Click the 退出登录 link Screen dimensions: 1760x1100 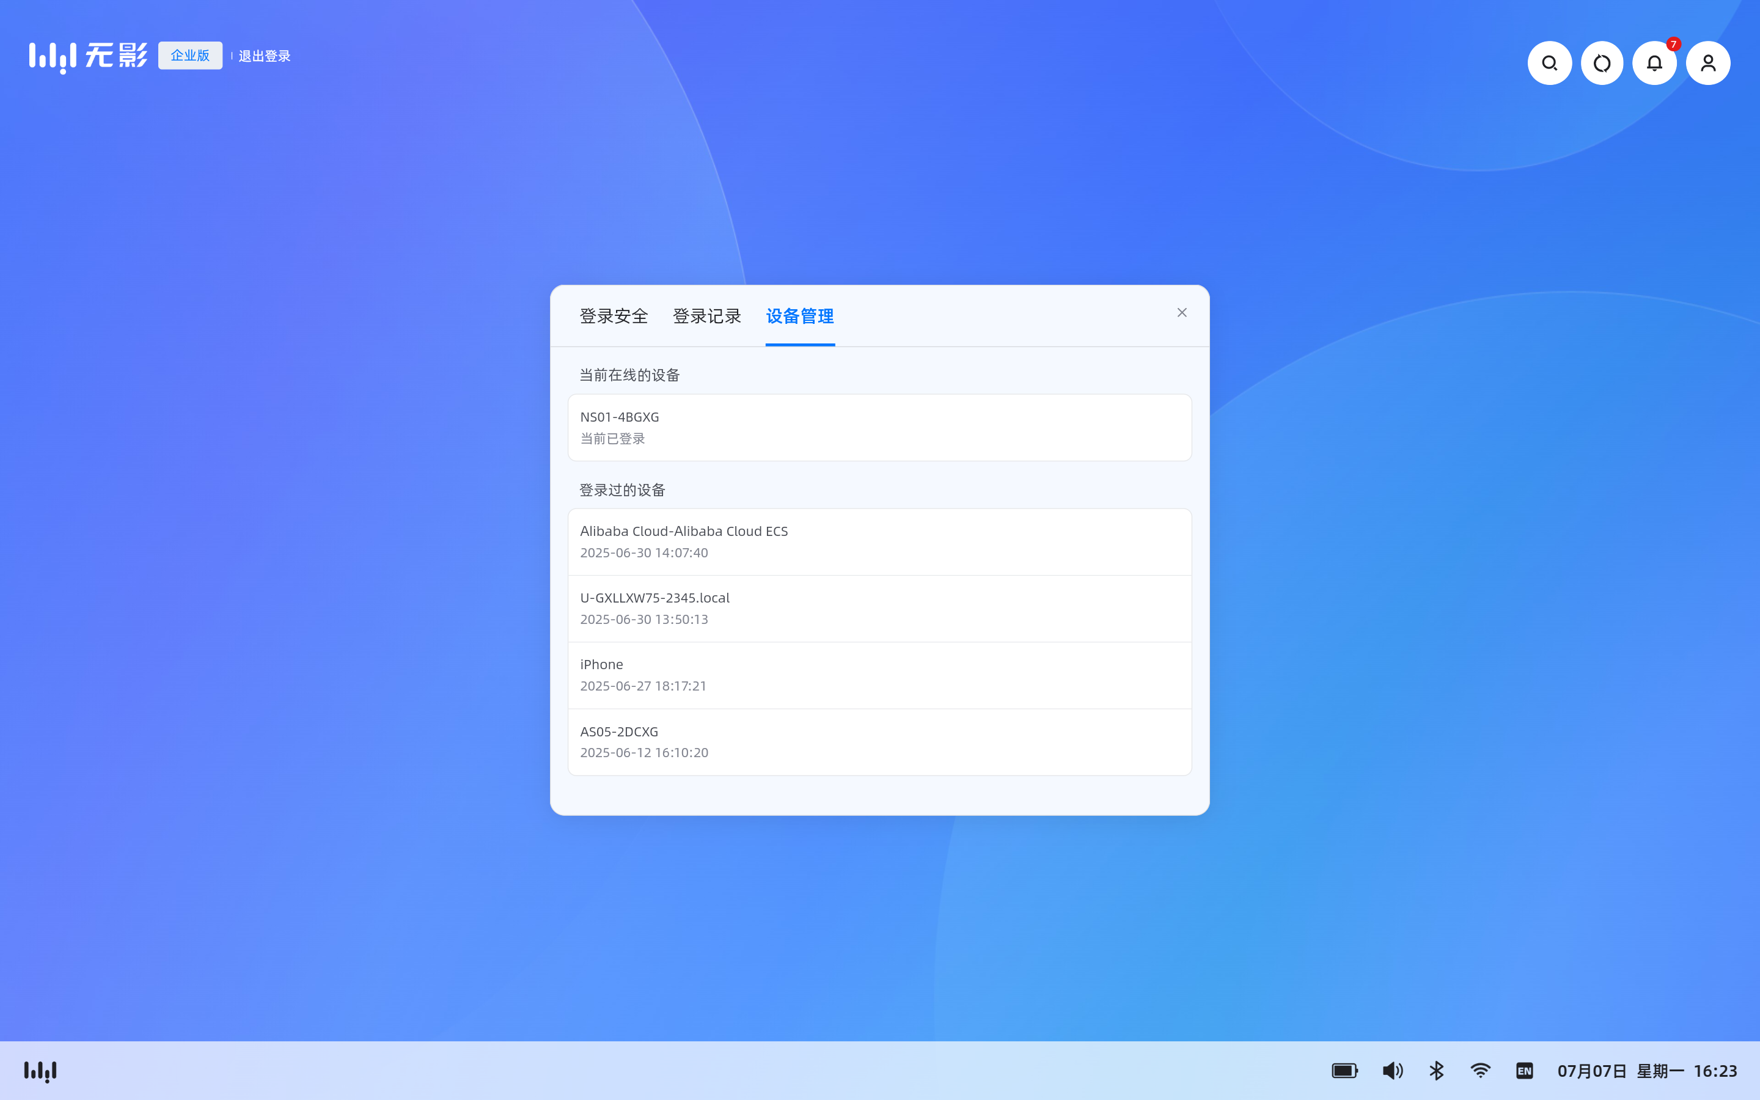click(x=265, y=56)
